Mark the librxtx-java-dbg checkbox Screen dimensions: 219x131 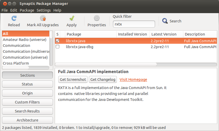pyautogui.click(x=58, y=47)
